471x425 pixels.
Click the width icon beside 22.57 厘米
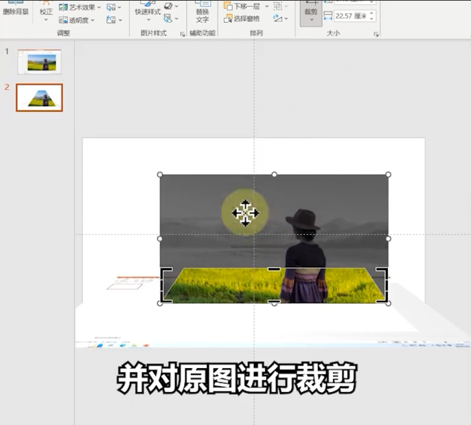[328, 16]
